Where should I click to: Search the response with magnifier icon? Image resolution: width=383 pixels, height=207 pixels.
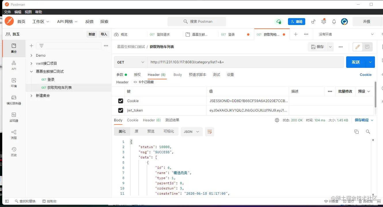click(368, 132)
